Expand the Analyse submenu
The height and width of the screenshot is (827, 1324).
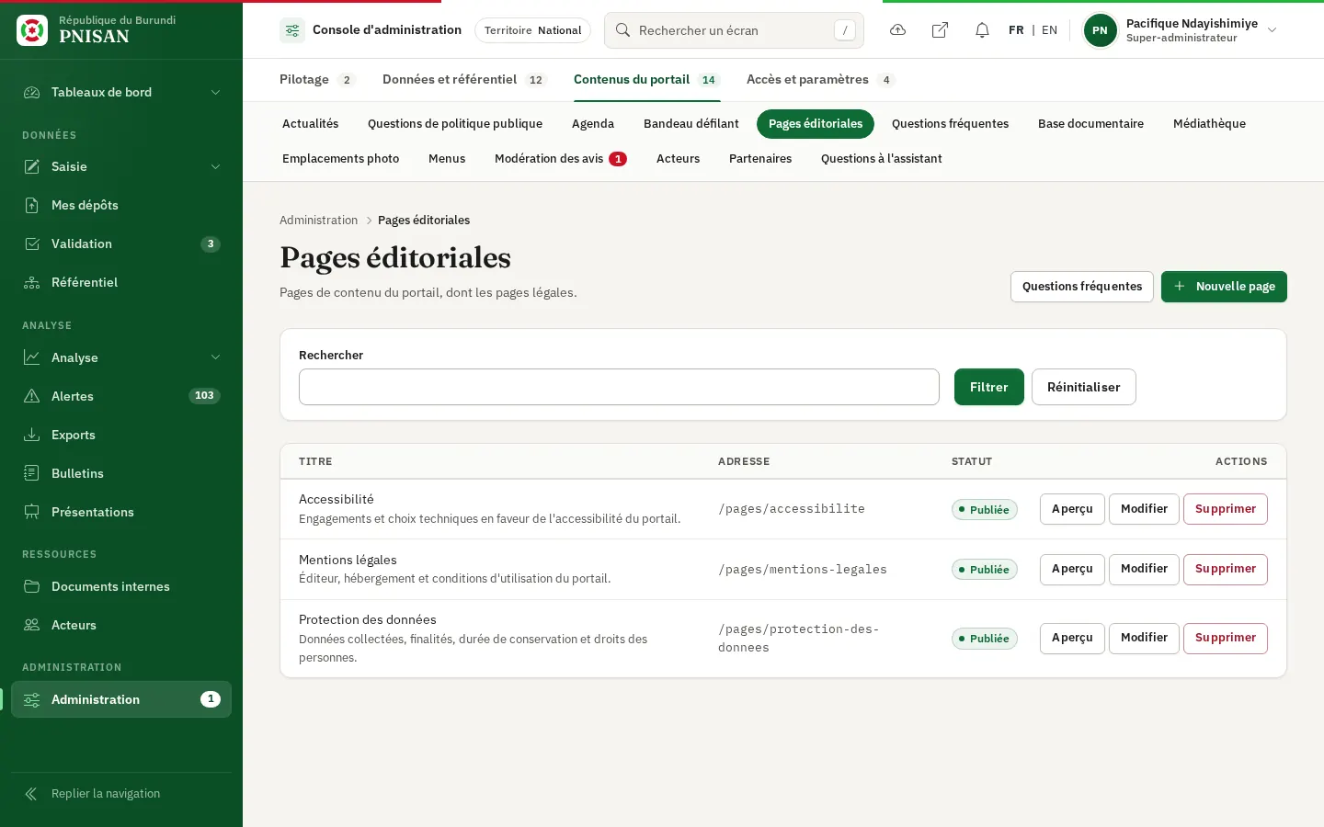click(121, 357)
